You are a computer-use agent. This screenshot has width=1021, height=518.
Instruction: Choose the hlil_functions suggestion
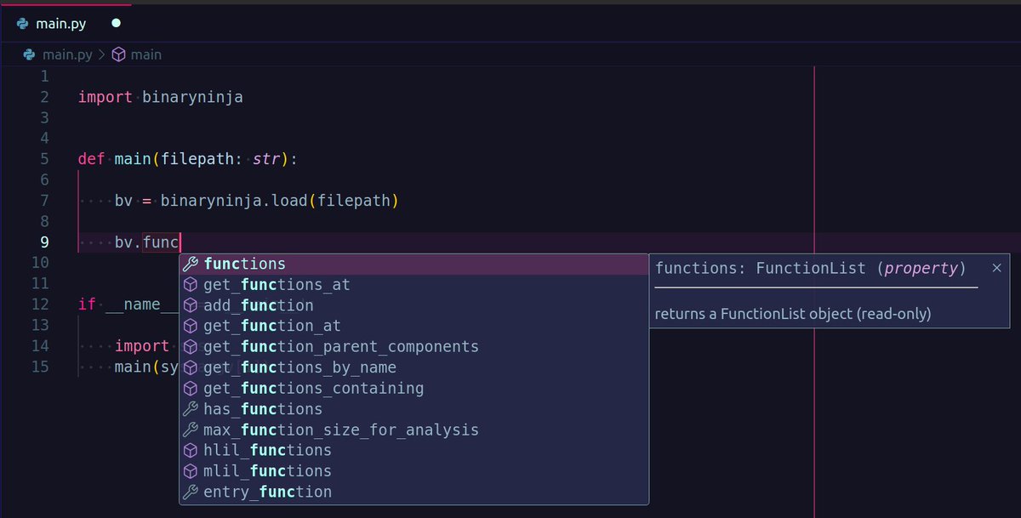pyautogui.click(x=414, y=451)
